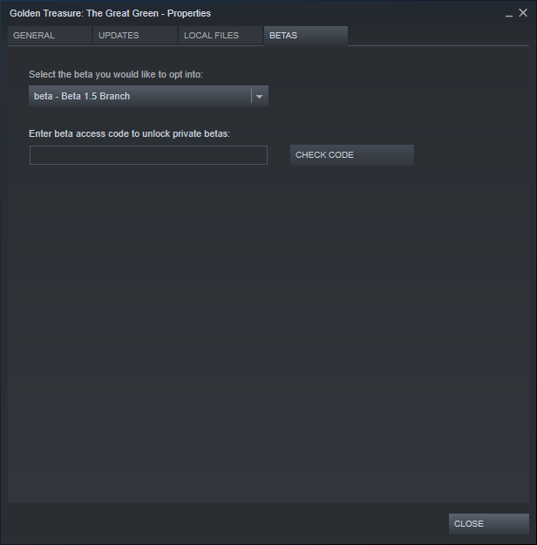Switch to the General tab
This screenshot has width=537, height=545.
(50, 36)
